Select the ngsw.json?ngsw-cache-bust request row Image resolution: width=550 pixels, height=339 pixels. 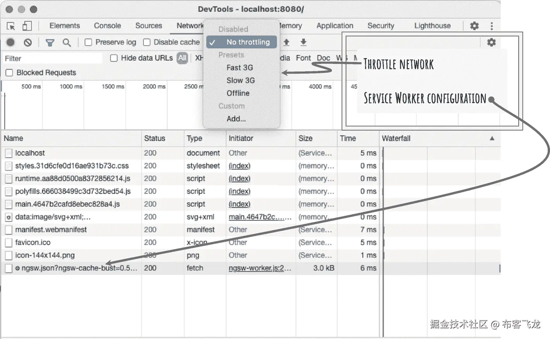point(250,268)
